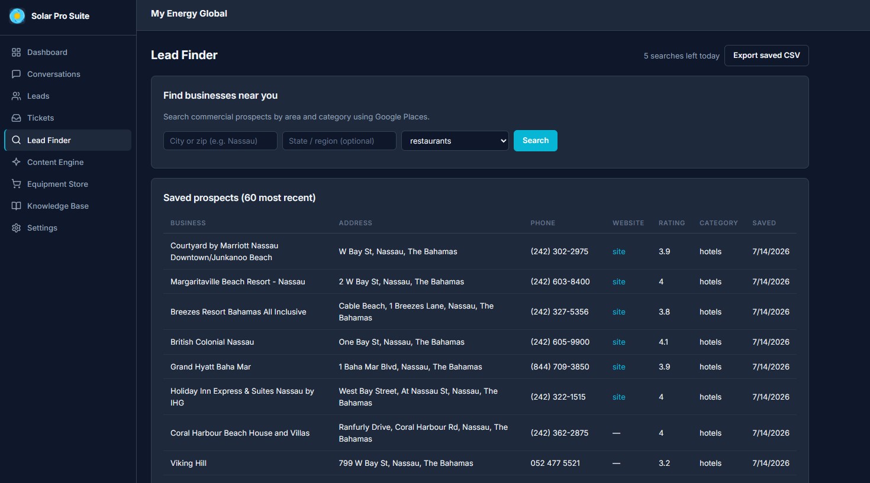This screenshot has height=483, width=870.
Task: Click Export saved CSV button
Action: tap(766, 56)
